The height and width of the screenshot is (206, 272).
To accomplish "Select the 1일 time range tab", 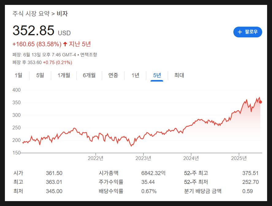I will [x=18, y=75].
